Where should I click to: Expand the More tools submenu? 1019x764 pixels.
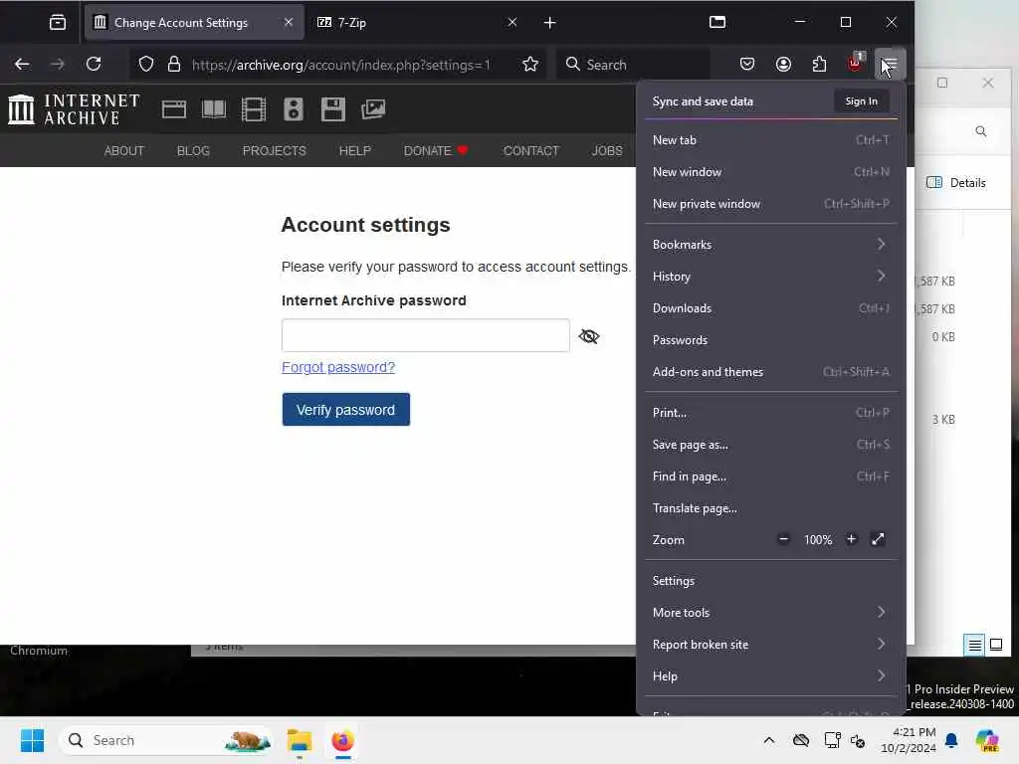point(771,612)
